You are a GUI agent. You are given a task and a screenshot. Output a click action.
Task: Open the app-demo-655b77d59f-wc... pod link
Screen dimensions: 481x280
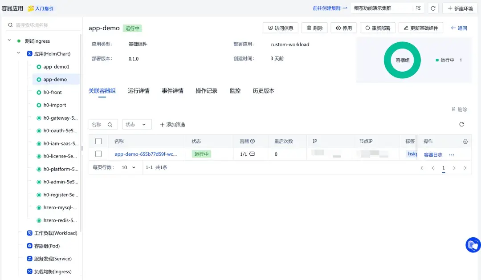coord(146,154)
